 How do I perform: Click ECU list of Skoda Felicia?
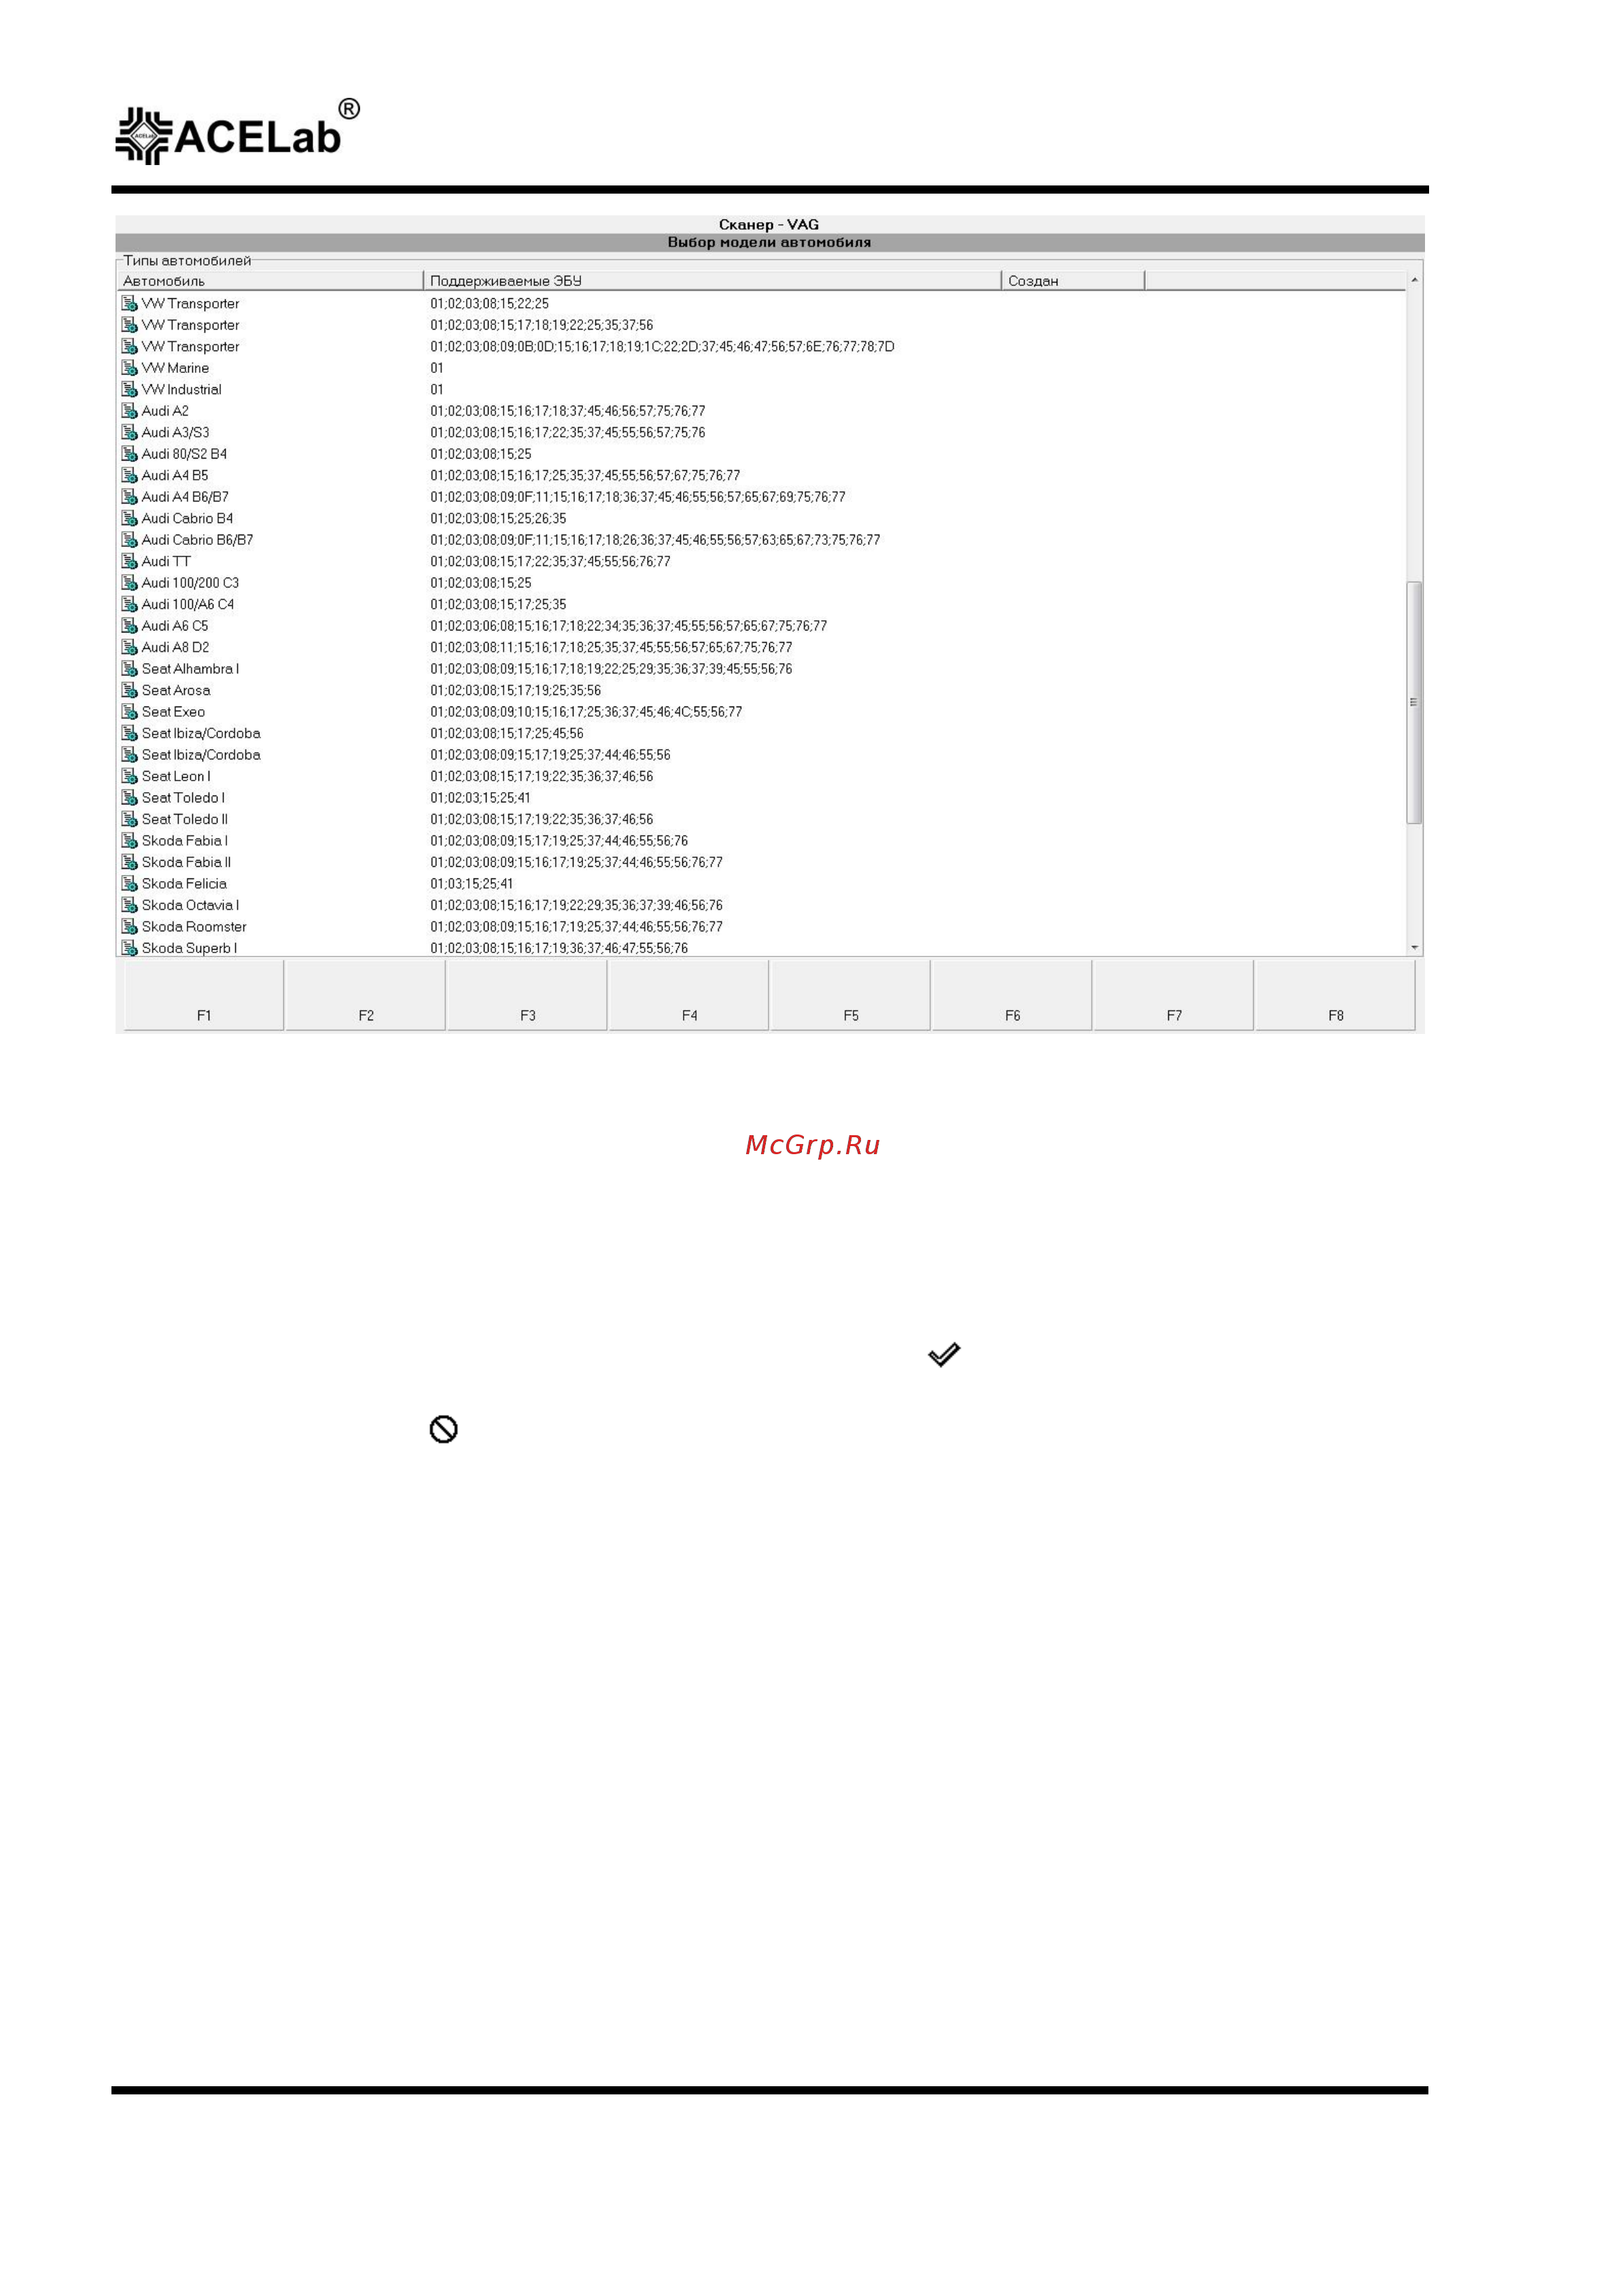(472, 884)
